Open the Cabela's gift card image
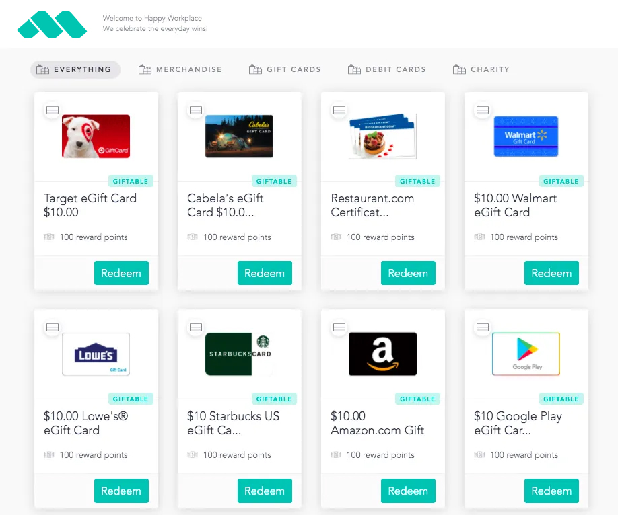This screenshot has width=618, height=515. coord(239,136)
